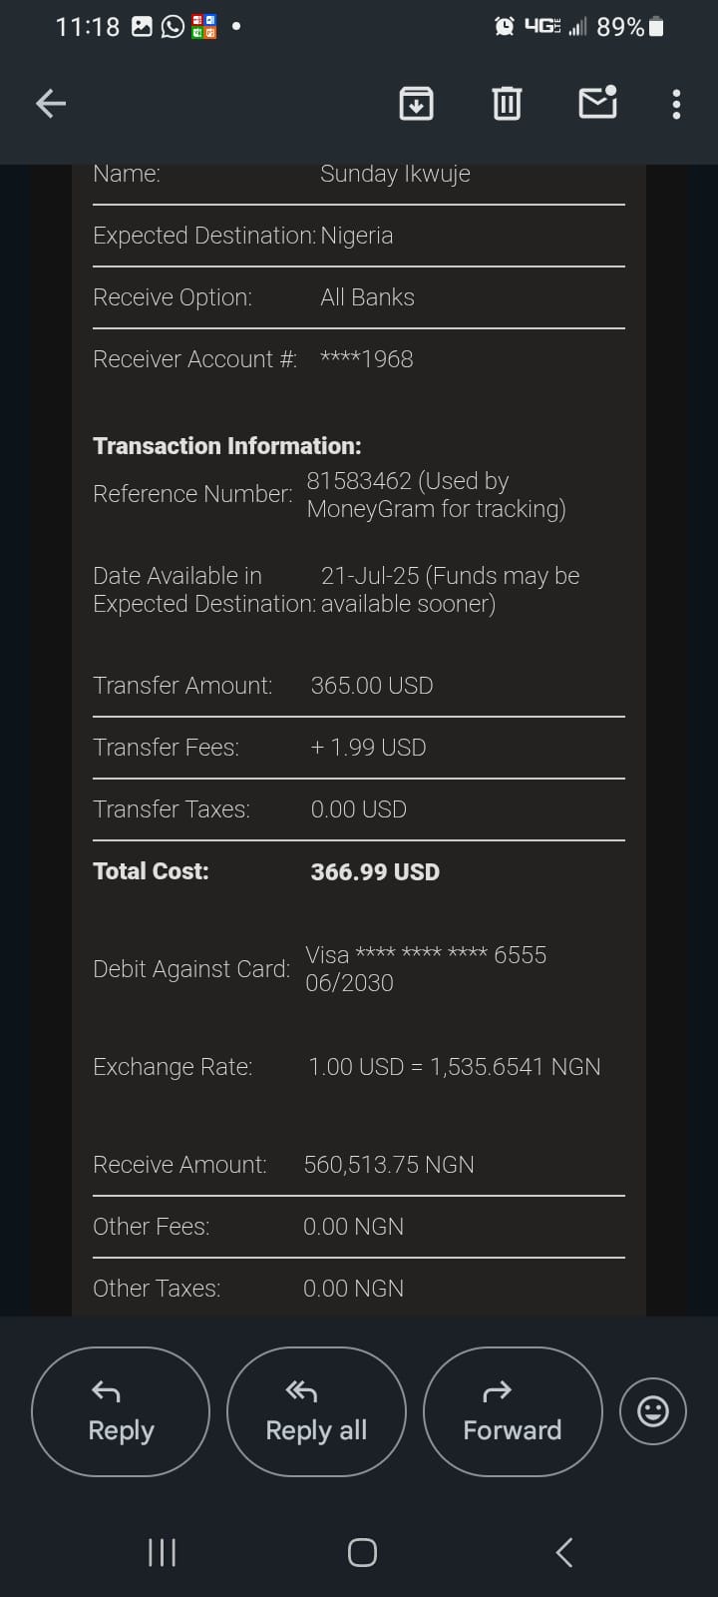Add an emoji reaction with smiley icon
Viewport: 718px width, 1597px height.
coord(653,1410)
